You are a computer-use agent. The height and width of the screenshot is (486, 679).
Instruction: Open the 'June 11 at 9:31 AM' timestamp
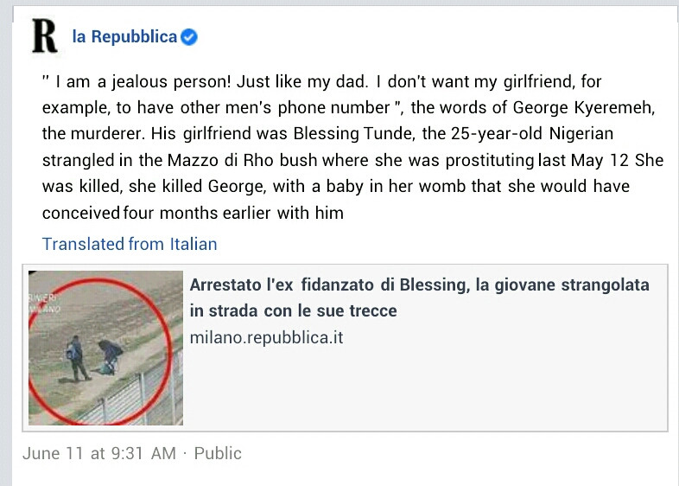(x=99, y=453)
